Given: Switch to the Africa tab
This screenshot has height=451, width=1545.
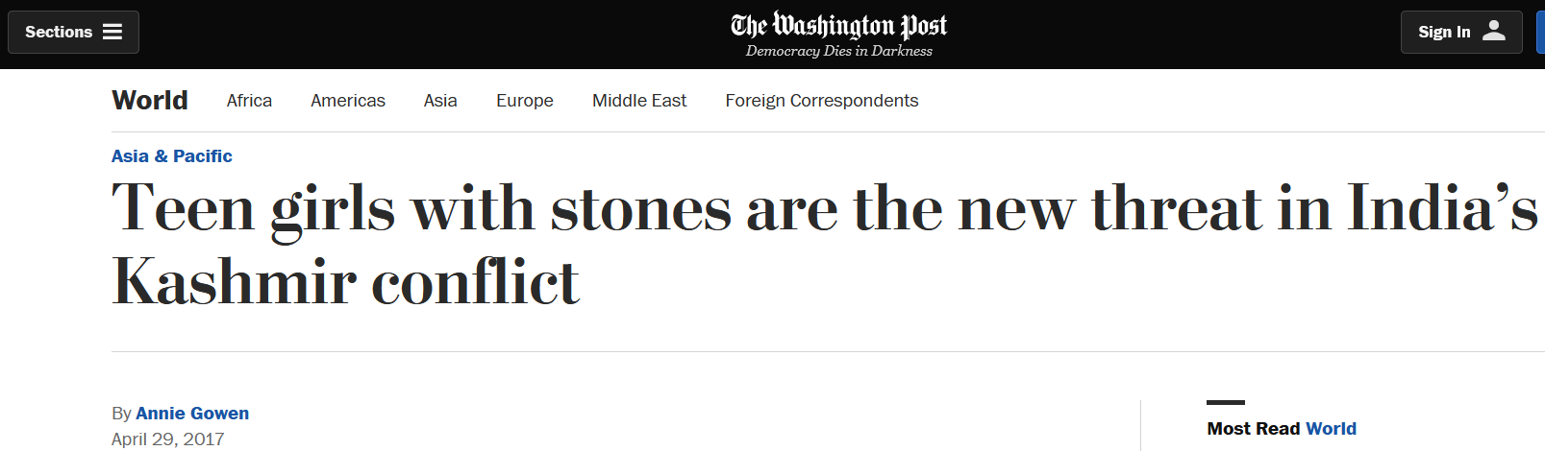Looking at the screenshot, I should (x=249, y=101).
